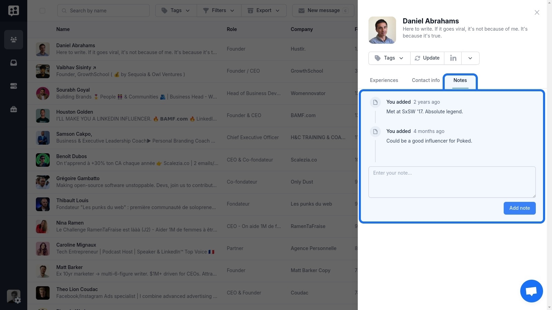Click the GrowthSchool company cell
The width and height of the screenshot is (552, 310).
point(307,71)
